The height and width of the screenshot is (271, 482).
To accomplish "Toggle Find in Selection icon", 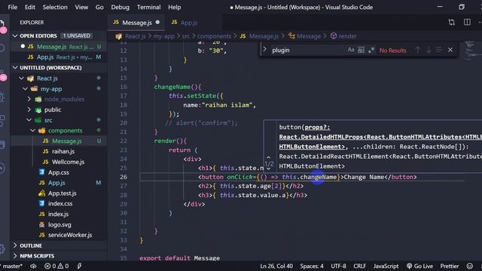I will click(439, 50).
